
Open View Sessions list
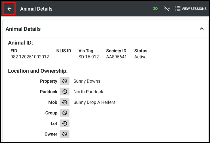tap(191, 9)
